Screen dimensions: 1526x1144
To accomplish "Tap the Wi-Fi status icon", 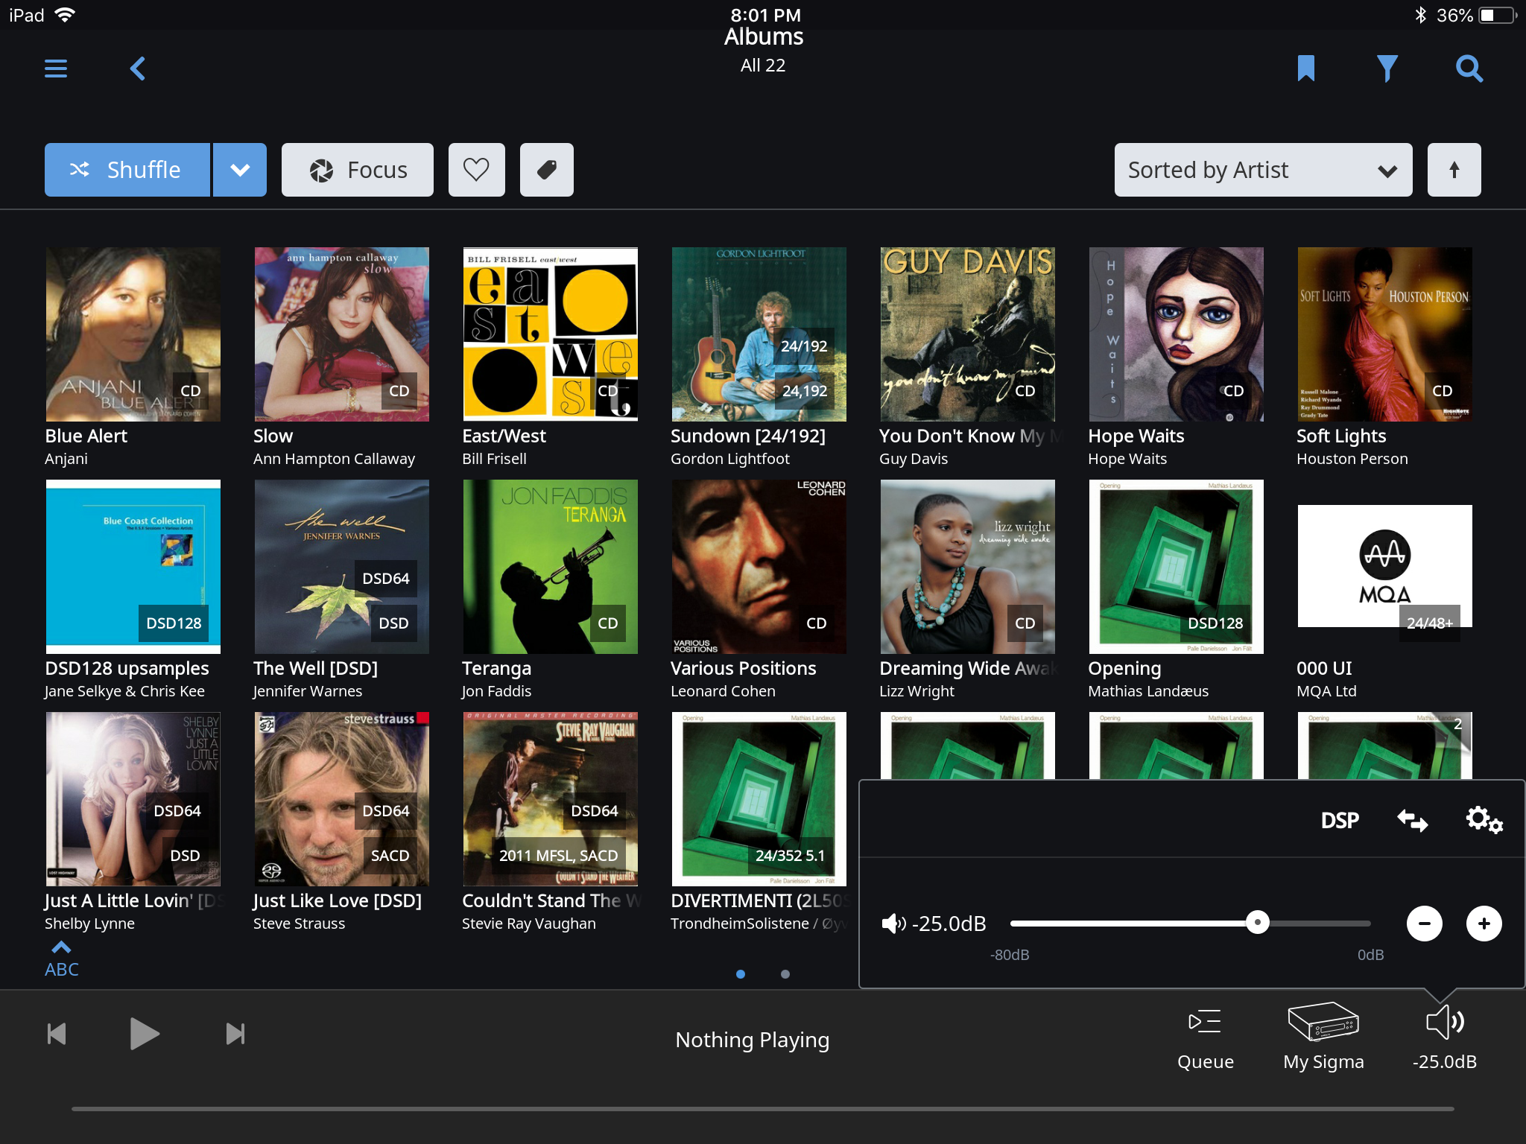I will click(x=66, y=15).
